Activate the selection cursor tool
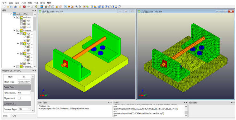Viewport: 236px width, 120px height. pos(65,7)
